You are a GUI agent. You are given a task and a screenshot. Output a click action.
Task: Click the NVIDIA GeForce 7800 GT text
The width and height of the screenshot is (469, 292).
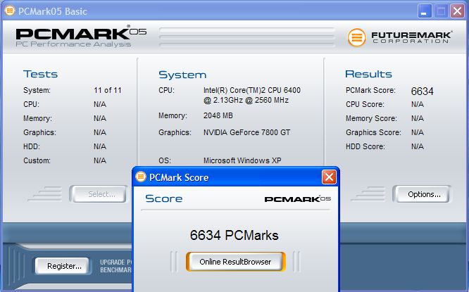(x=246, y=132)
